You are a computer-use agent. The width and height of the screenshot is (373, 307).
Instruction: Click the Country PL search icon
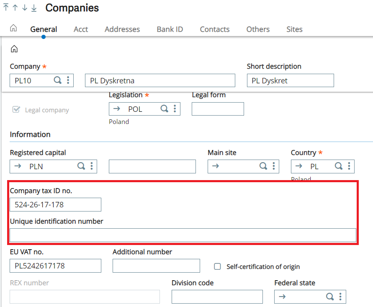[x=339, y=166]
